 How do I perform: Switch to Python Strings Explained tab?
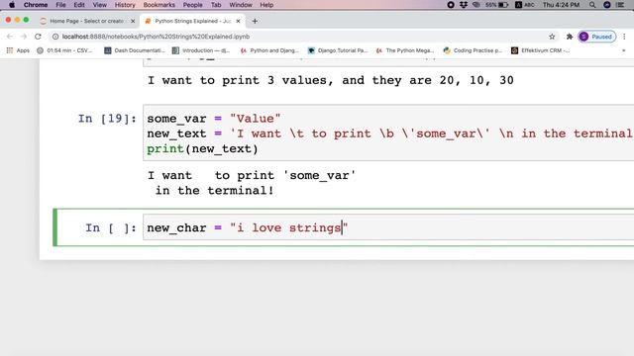coord(193,21)
